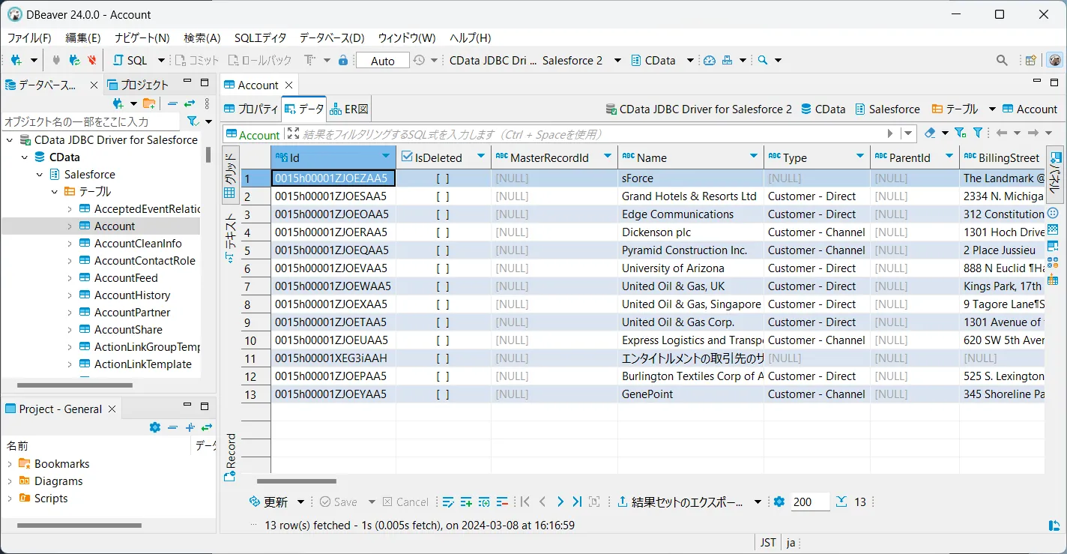
Task: Click the Cancel button to discard edits
Action: click(405, 502)
